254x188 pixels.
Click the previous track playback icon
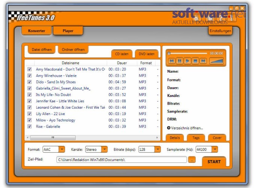[x=172, y=61]
